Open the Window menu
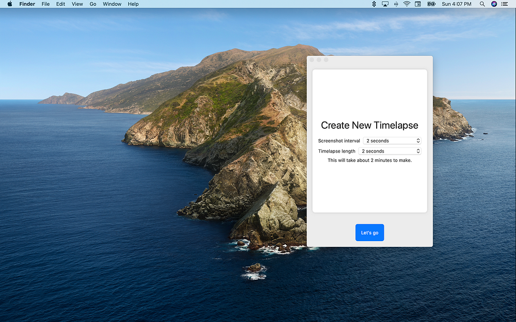 112,4
